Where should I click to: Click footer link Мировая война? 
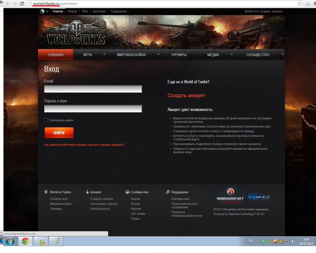tap(60, 204)
